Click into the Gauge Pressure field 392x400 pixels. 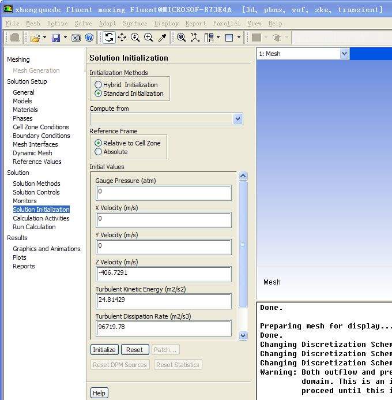[x=164, y=193]
